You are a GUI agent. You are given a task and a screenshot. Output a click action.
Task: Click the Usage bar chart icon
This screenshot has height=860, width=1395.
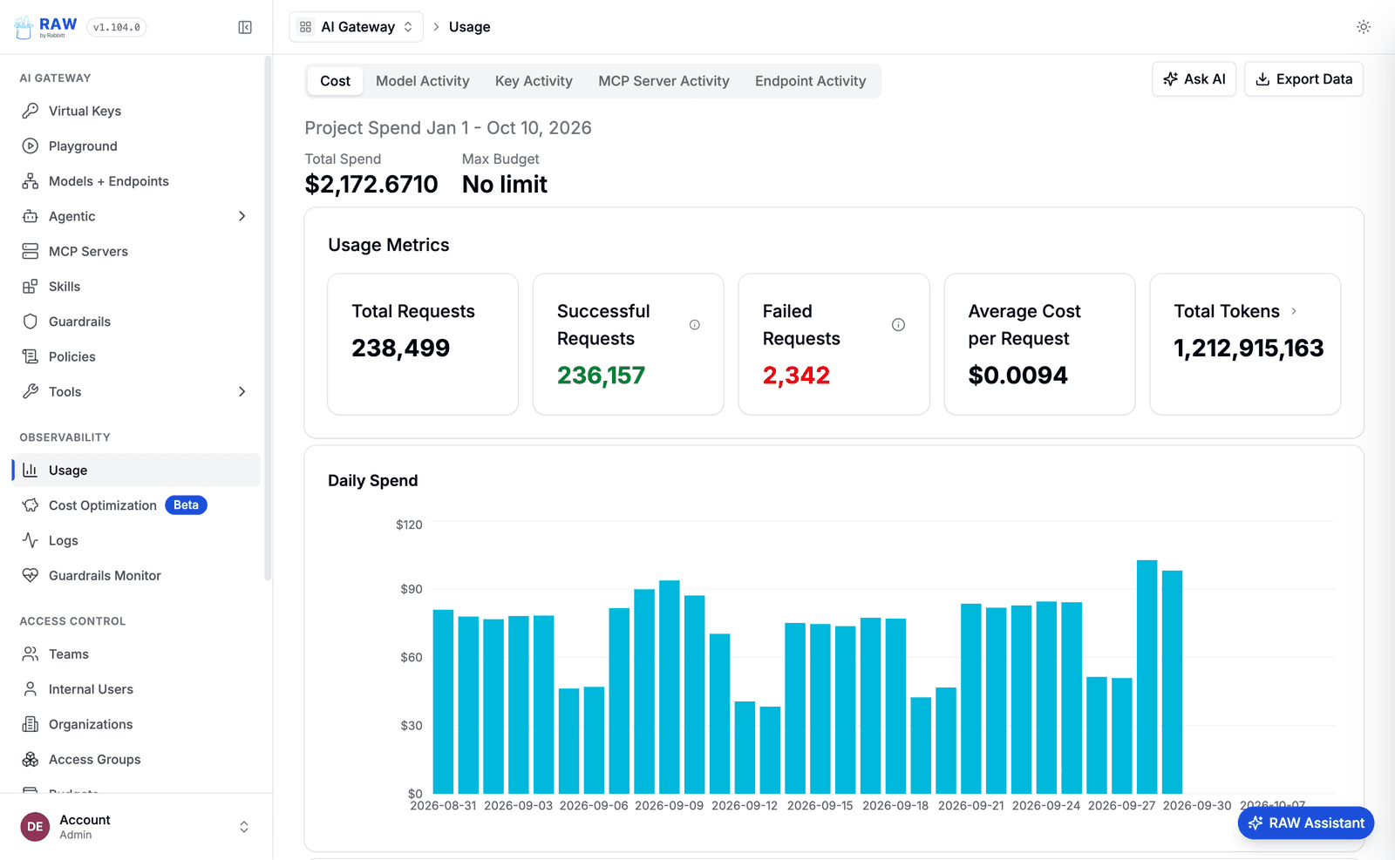pyautogui.click(x=31, y=471)
